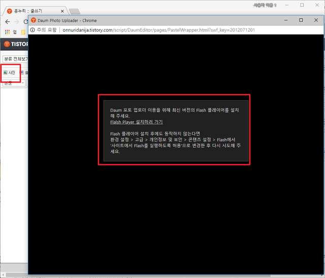
Task: Click the Daum Photo Uploader title bar favicon
Action: [x=34, y=20]
